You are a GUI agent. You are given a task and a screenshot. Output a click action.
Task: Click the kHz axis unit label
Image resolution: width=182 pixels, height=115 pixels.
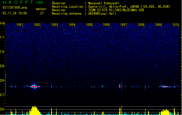[3, 23]
